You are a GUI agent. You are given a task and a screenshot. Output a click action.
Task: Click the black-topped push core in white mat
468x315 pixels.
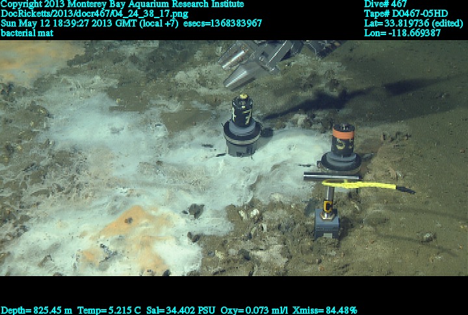click(242, 125)
